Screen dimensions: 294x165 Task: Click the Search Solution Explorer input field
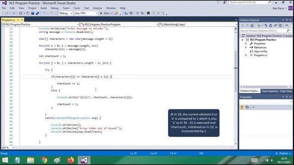click(x=263, y=31)
